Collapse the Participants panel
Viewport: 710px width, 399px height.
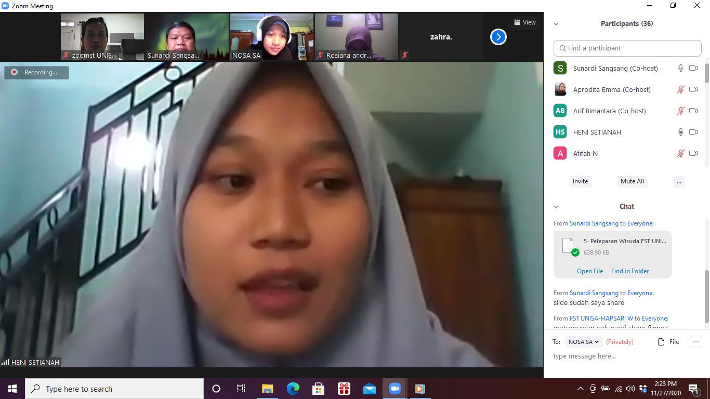[x=556, y=24]
